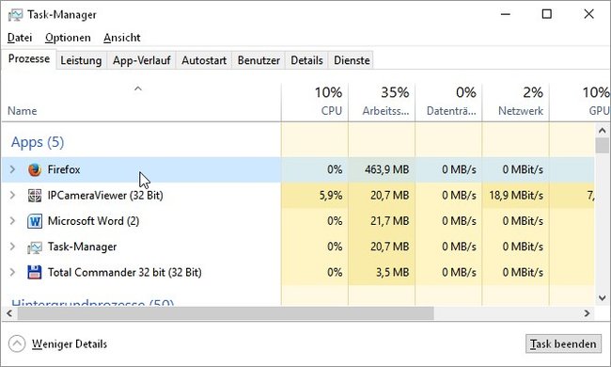Select the Firefox app icon
Screen dimensions: 611x367
[x=35, y=169]
